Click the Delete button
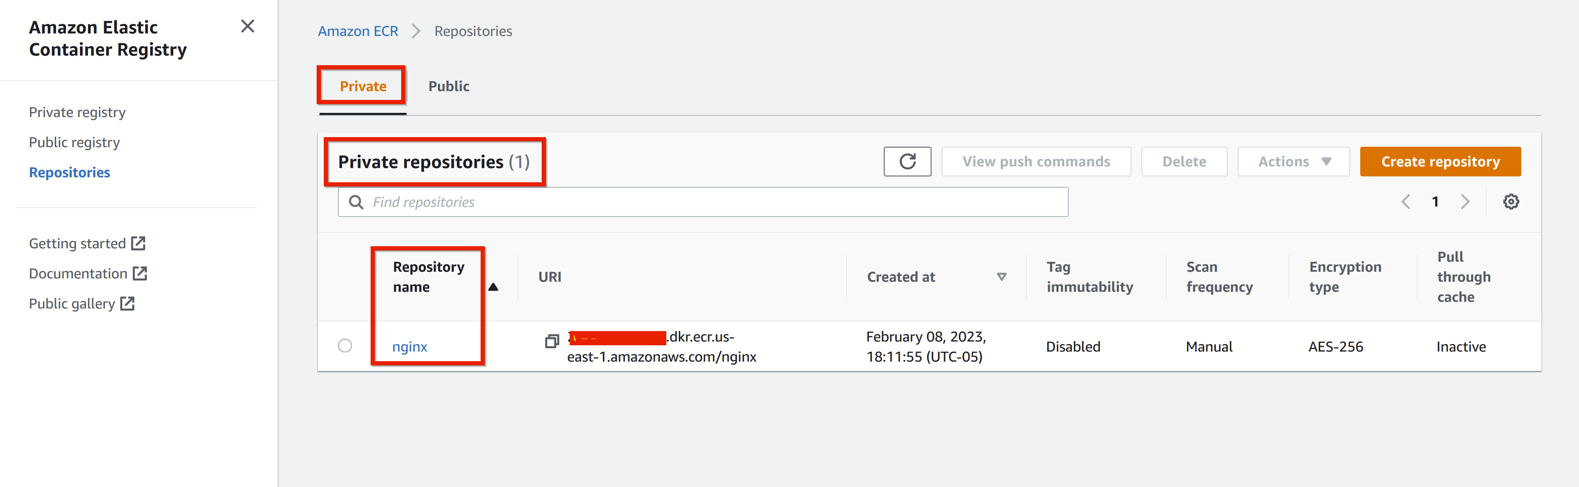This screenshot has height=487, width=1579. pos(1184,162)
